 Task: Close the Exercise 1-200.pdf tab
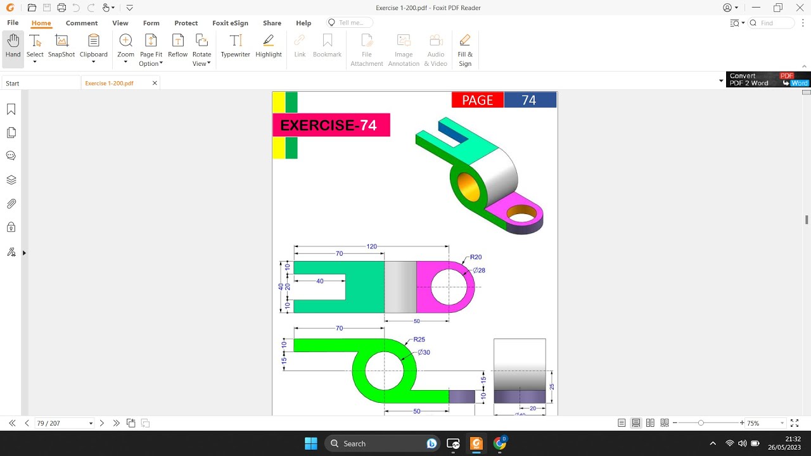point(155,83)
